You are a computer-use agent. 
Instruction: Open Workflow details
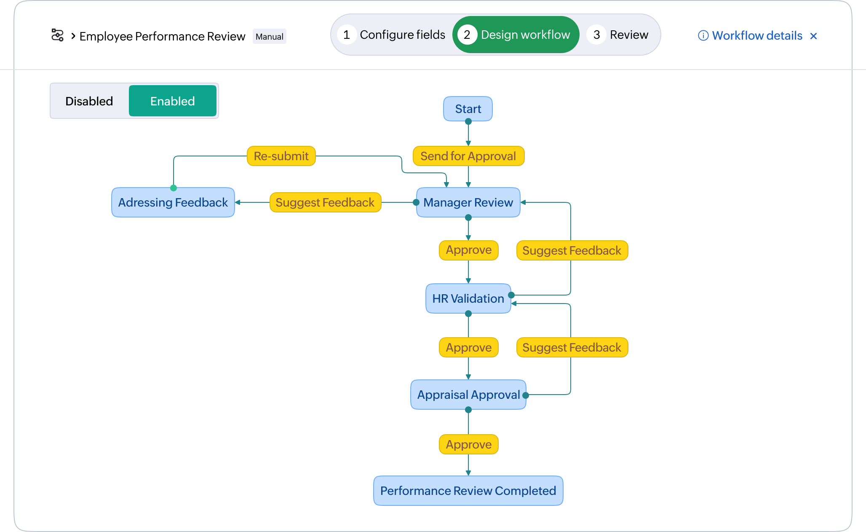coord(756,36)
